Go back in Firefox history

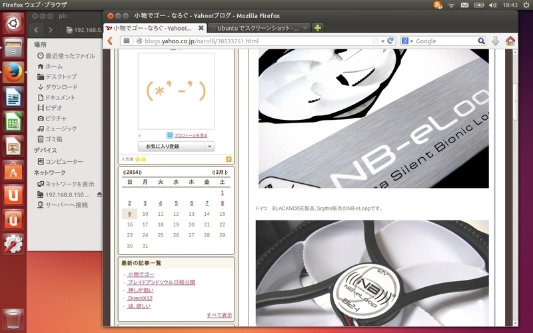[110, 41]
